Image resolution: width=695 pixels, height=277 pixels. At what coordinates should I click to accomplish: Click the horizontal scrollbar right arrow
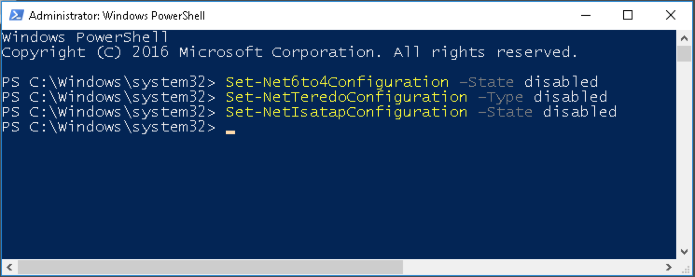point(669,267)
